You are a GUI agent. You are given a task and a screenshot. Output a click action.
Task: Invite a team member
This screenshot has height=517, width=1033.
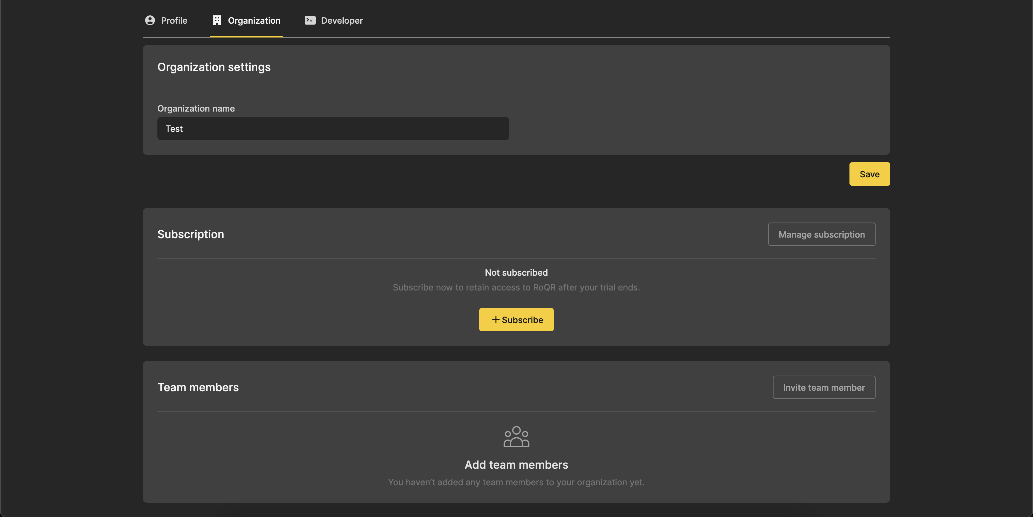(x=824, y=388)
